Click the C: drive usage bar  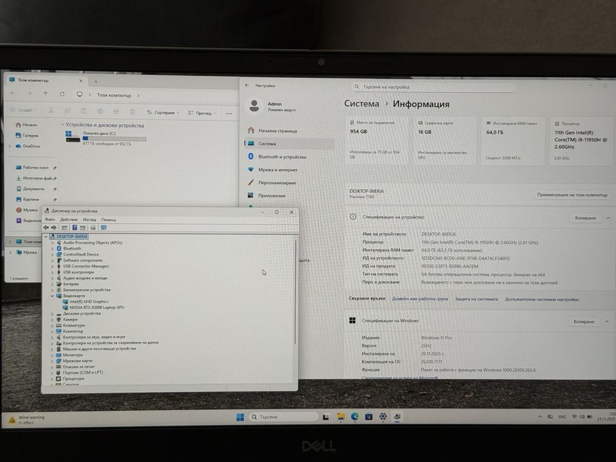pos(114,139)
